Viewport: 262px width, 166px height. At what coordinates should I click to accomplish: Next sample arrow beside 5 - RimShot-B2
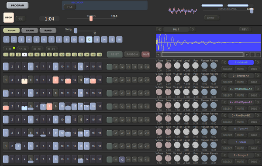pyautogui.click(x=258, y=115)
